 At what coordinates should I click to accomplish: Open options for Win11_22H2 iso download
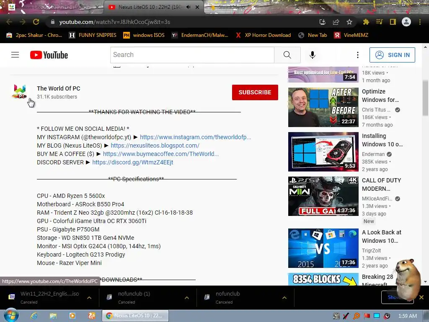(89, 298)
